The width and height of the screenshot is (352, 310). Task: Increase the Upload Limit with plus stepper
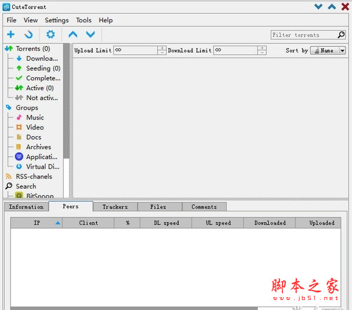[162, 48]
